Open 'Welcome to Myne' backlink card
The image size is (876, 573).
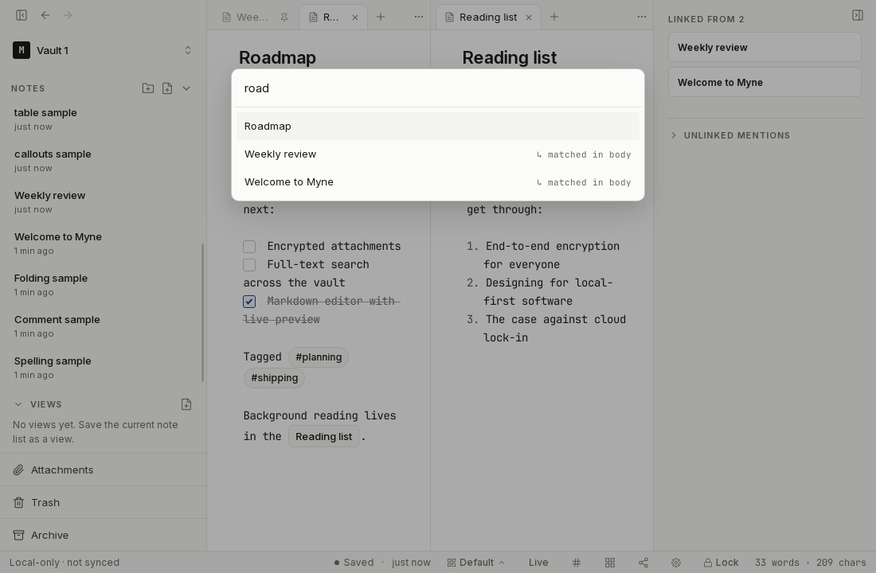[x=765, y=83]
